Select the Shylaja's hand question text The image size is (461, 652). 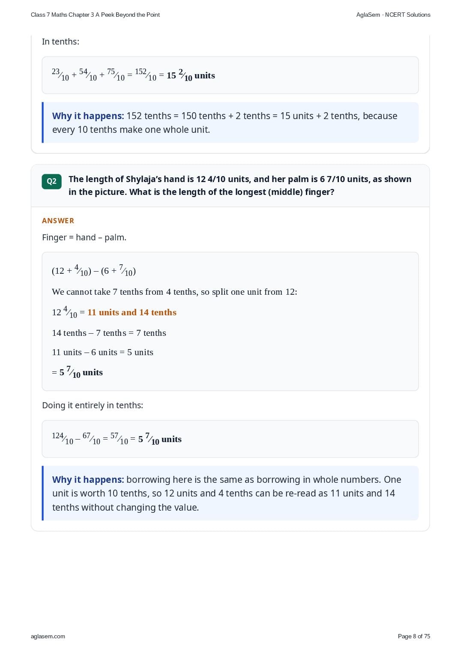pos(240,185)
